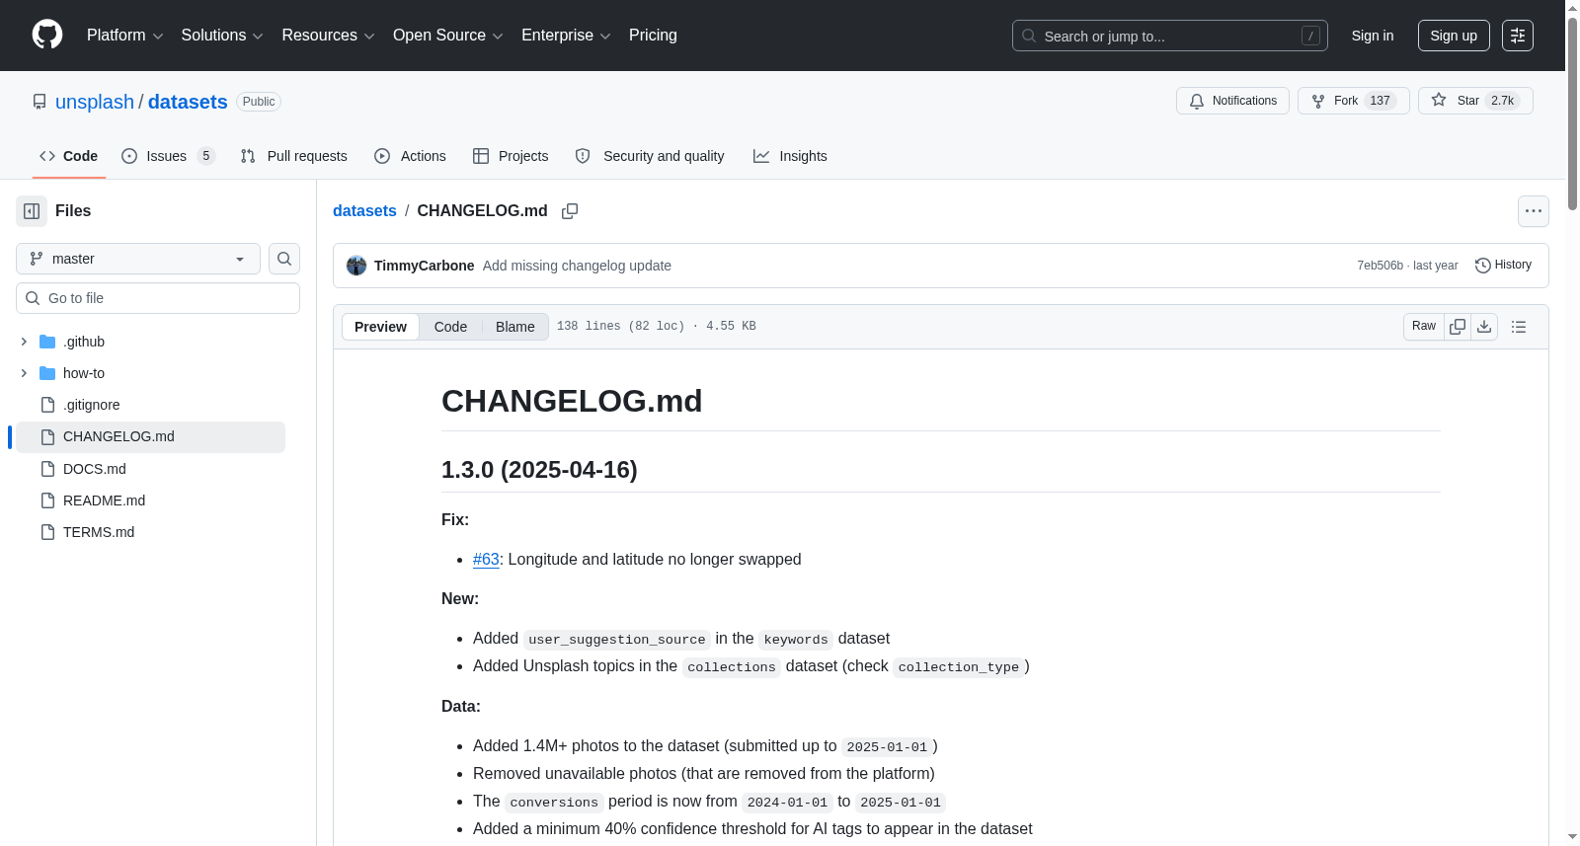The image size is (1580, 846).
Task: Open the datasets repository title link
Action: click(188, 102)
